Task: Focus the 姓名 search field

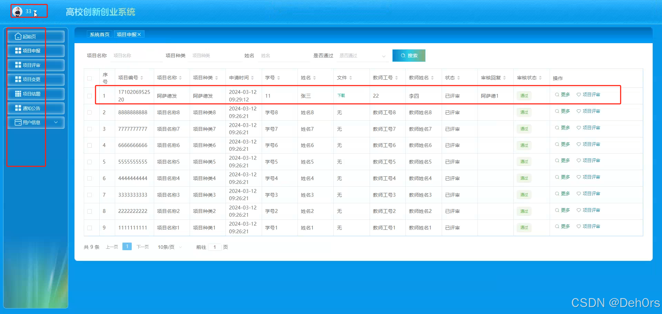Action: 284,56
